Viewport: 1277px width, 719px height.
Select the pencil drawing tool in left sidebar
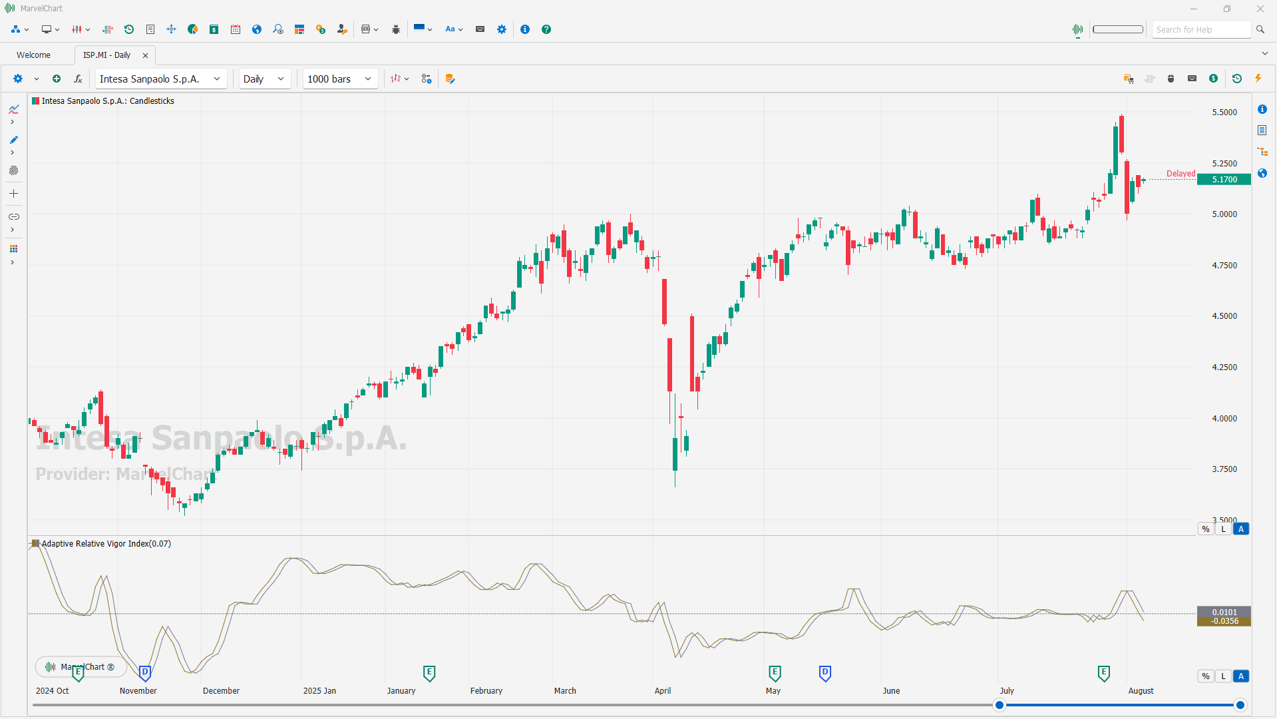click(x=13, y=140)
